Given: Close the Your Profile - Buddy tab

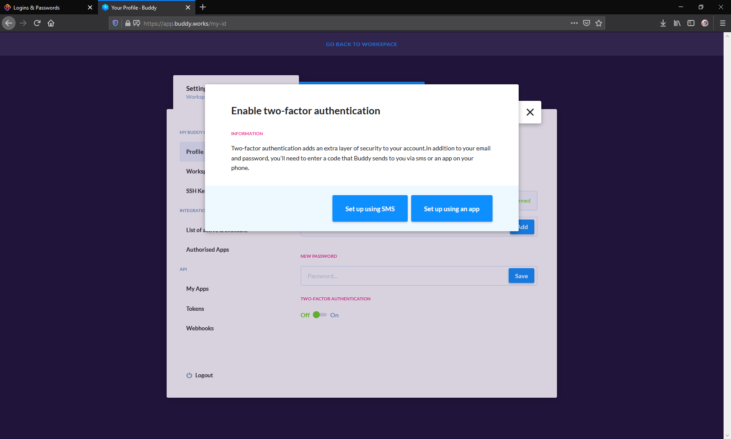Looking at the screenshot, I should [188, 7].
